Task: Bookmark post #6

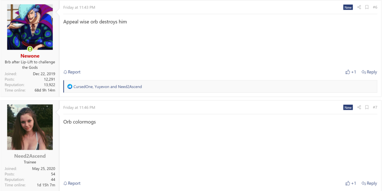Action: tap(367, 7)
